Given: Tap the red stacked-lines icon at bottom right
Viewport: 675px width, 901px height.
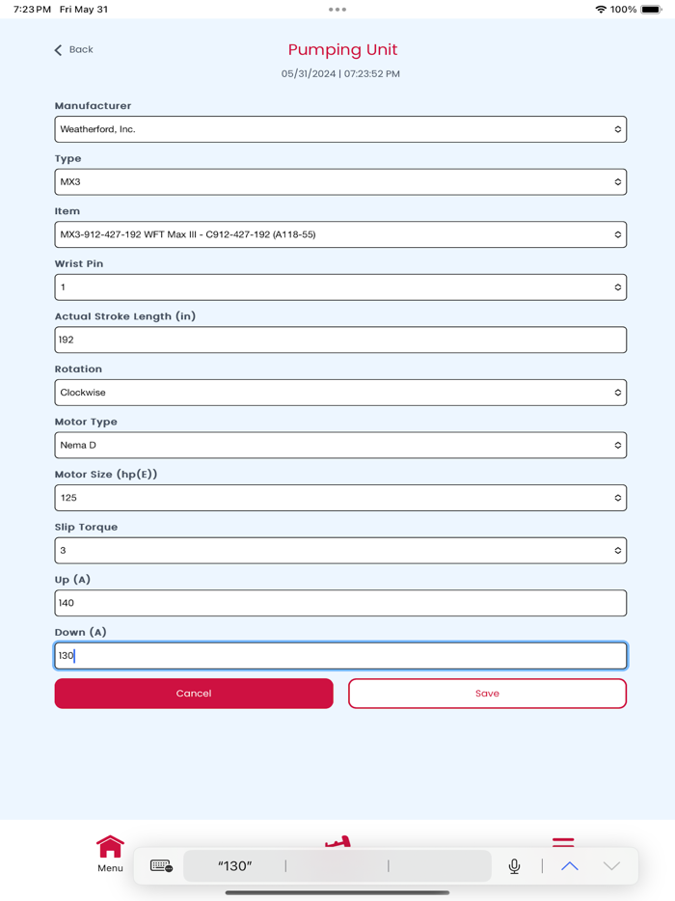Looking at the screenshot, I should point(563,841).
